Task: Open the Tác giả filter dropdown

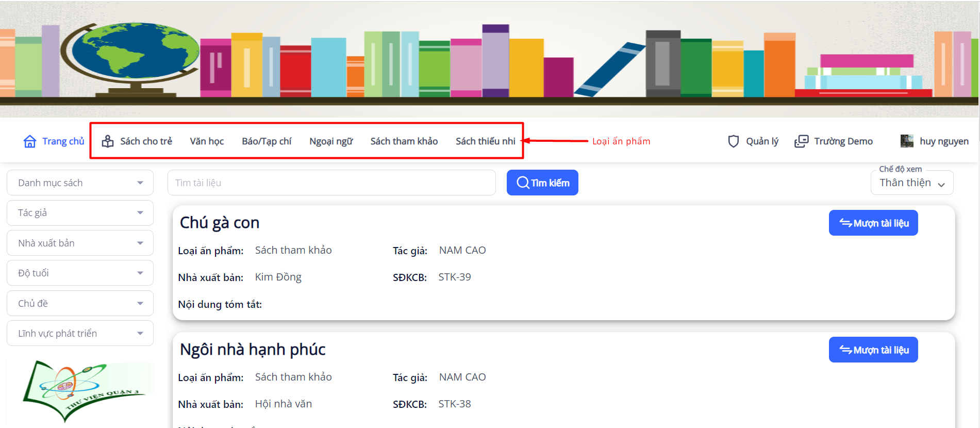Action: point(80,213)
